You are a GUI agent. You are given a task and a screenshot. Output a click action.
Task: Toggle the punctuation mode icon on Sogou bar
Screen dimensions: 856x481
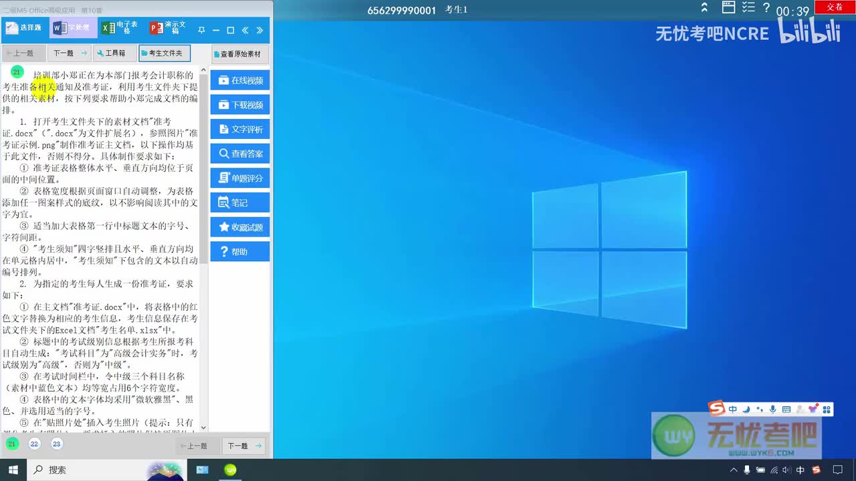pyautogui.click(x=759, y=410)
